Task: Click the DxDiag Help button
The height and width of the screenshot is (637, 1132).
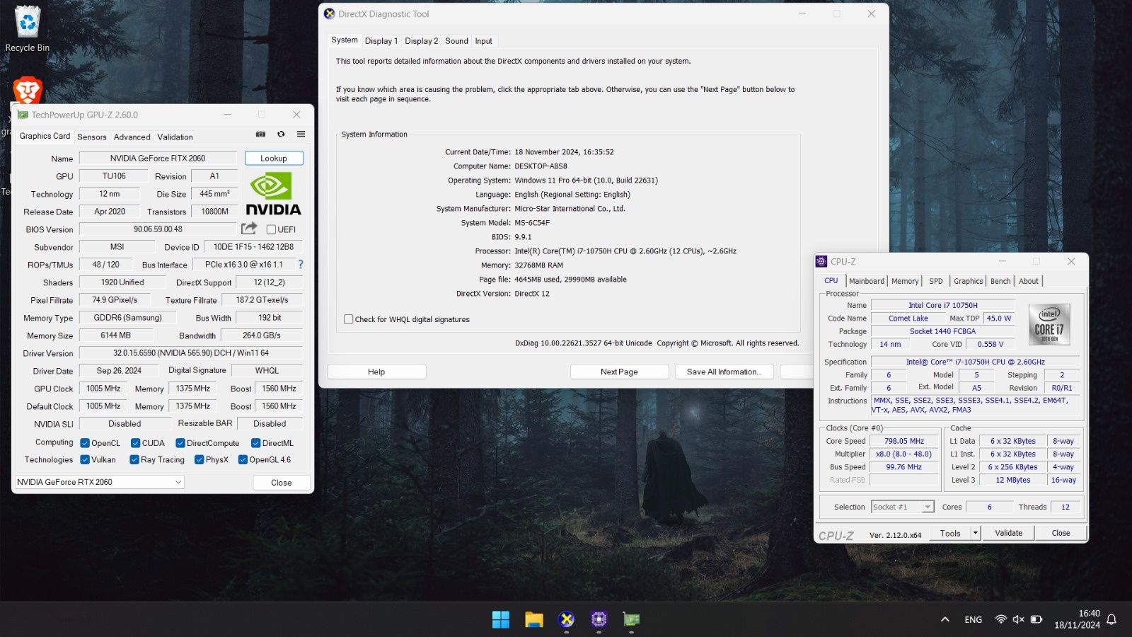Action: [x=376, y=372]
